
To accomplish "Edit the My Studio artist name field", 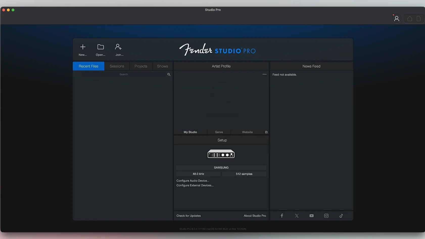I will [190, 132].
